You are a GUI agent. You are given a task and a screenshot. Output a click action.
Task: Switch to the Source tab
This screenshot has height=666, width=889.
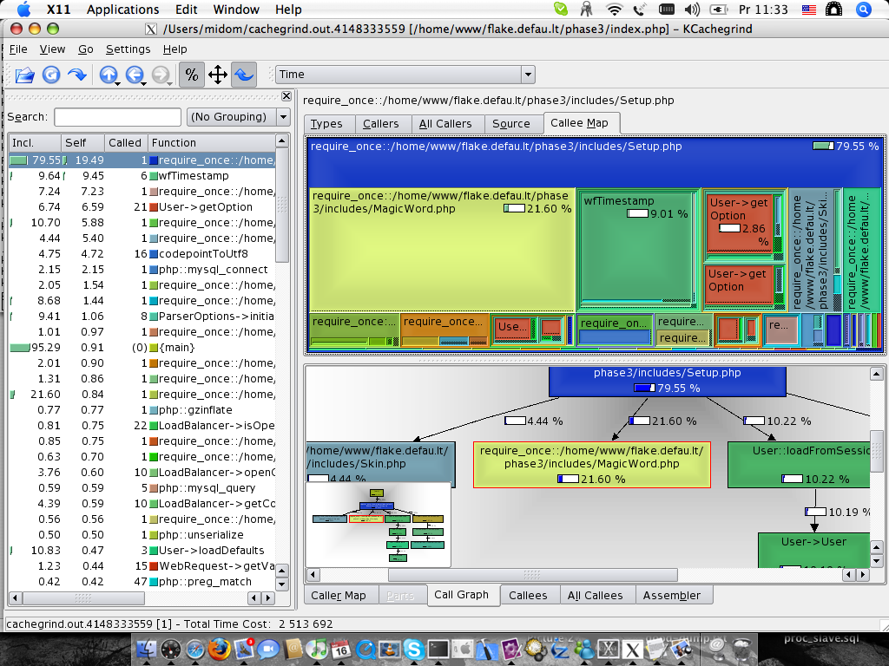pyautogui.click(x=510, y=124)
